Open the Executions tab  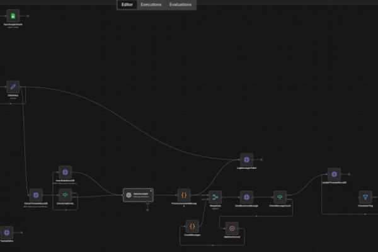click(x=151, y=4)
